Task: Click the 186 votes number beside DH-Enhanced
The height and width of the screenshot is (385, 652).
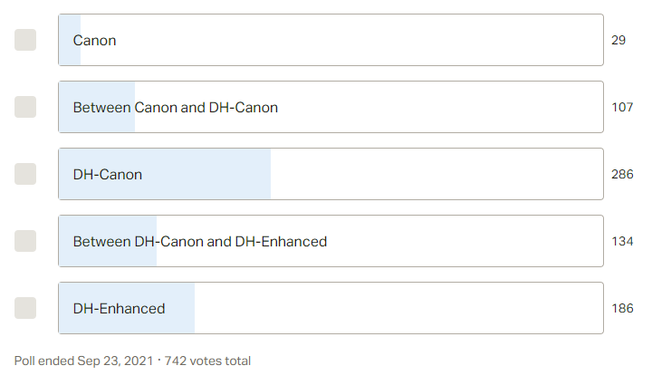Action: 622,308
